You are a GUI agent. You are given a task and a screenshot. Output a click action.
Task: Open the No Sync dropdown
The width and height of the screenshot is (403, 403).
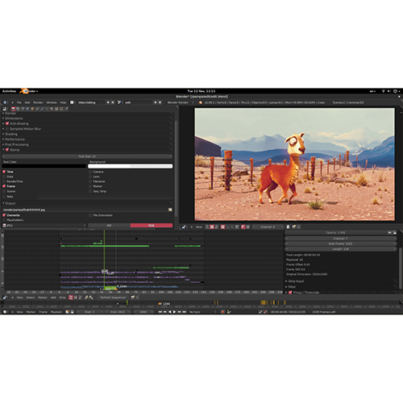pos(202,312)
